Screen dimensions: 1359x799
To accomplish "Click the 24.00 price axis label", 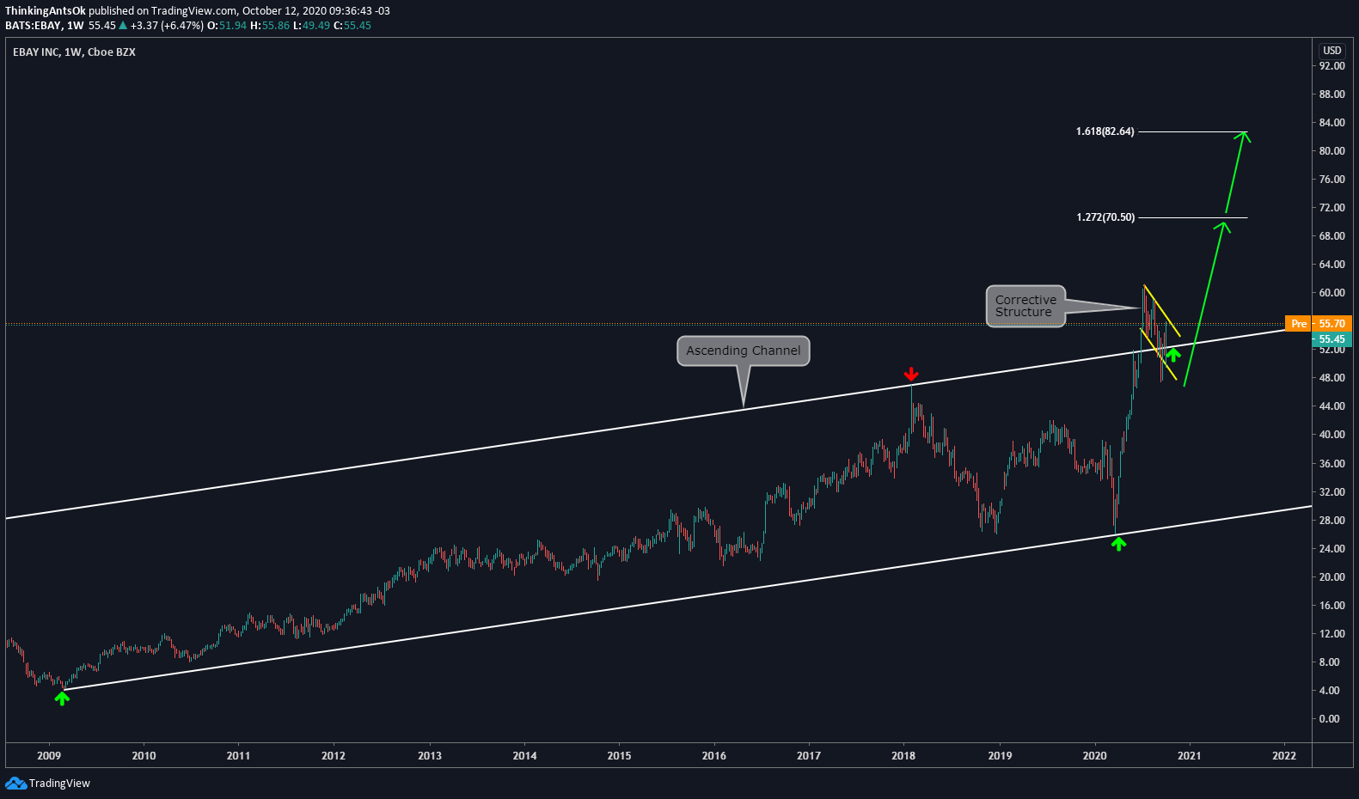I will point(1331,549).
